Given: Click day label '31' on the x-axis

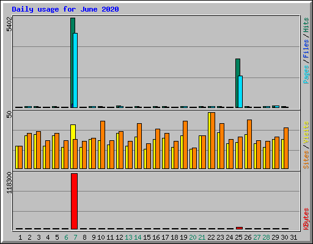Looking at the screenshot, I should [x=293, y=237].
